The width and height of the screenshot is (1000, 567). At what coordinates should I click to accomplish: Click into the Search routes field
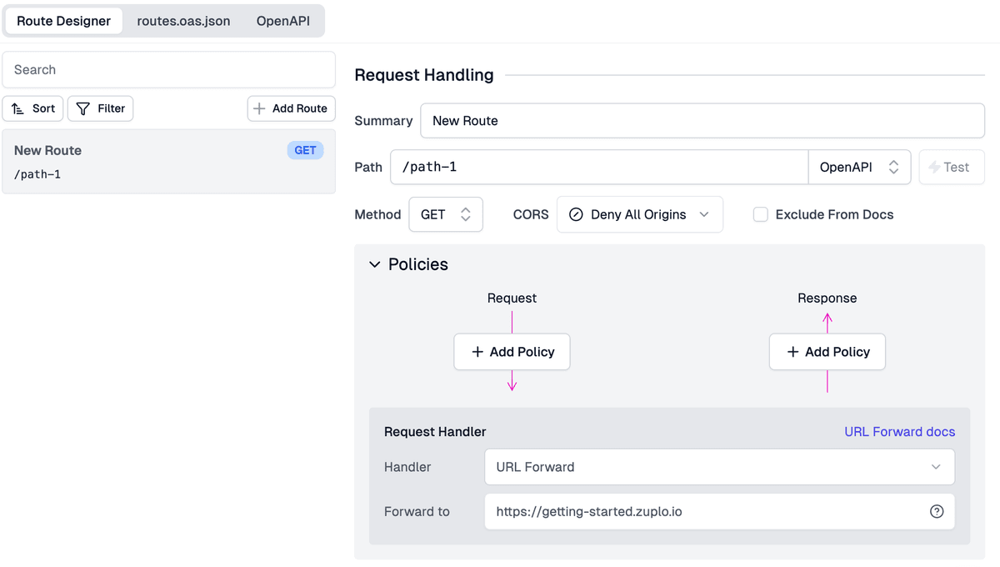pyautogui.click(x=168, y=70)
